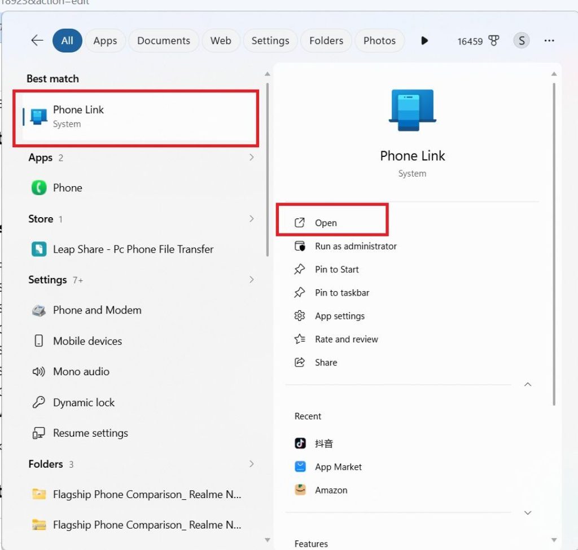Open App settings for Phone Link

click(339, 316)
